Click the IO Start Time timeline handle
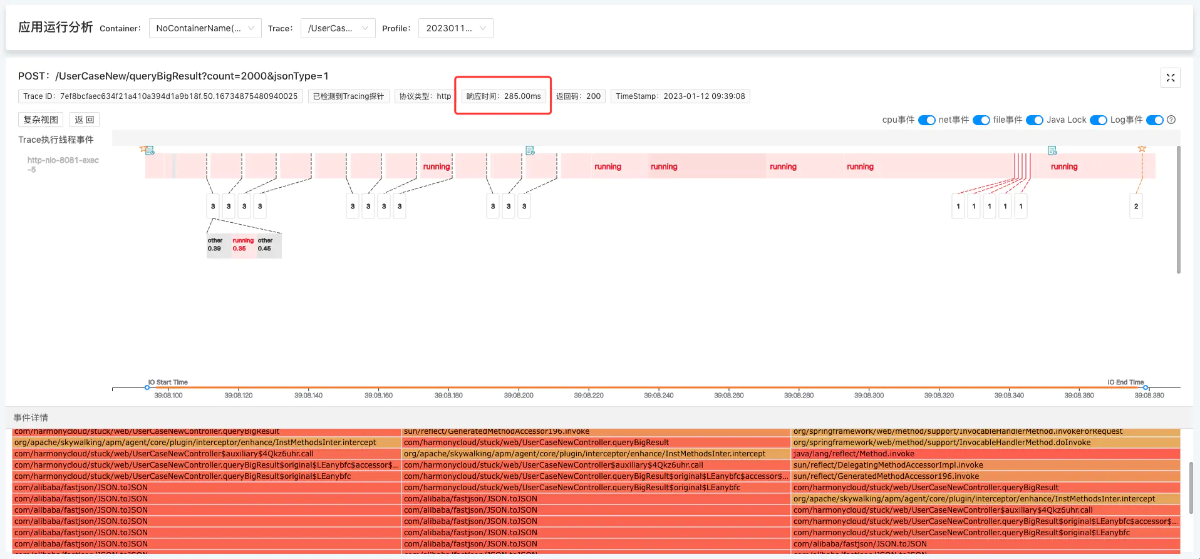 147,387
